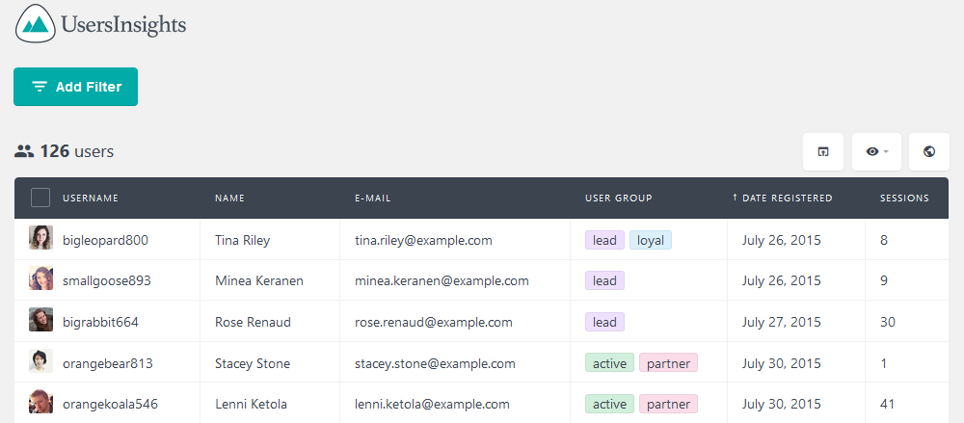Click the 126 users people icon
The image size is (964, 423).
[x=24, y=151]
